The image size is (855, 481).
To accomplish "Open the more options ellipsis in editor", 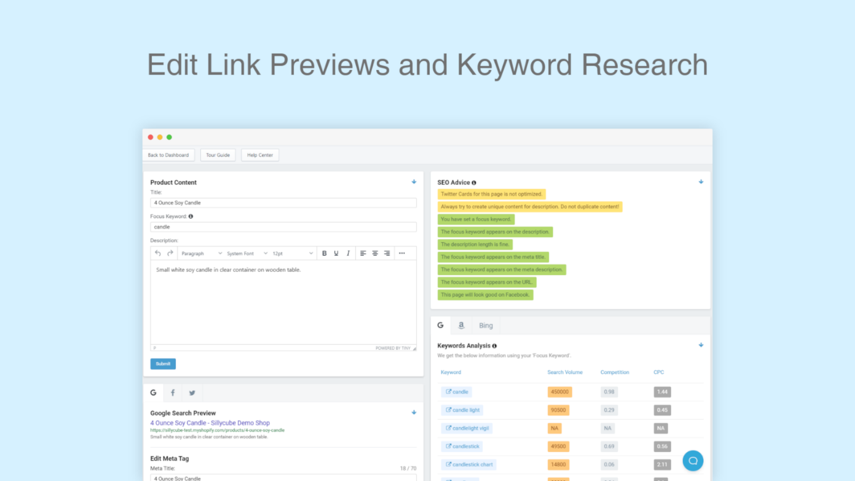I will (x=402, y=253).
